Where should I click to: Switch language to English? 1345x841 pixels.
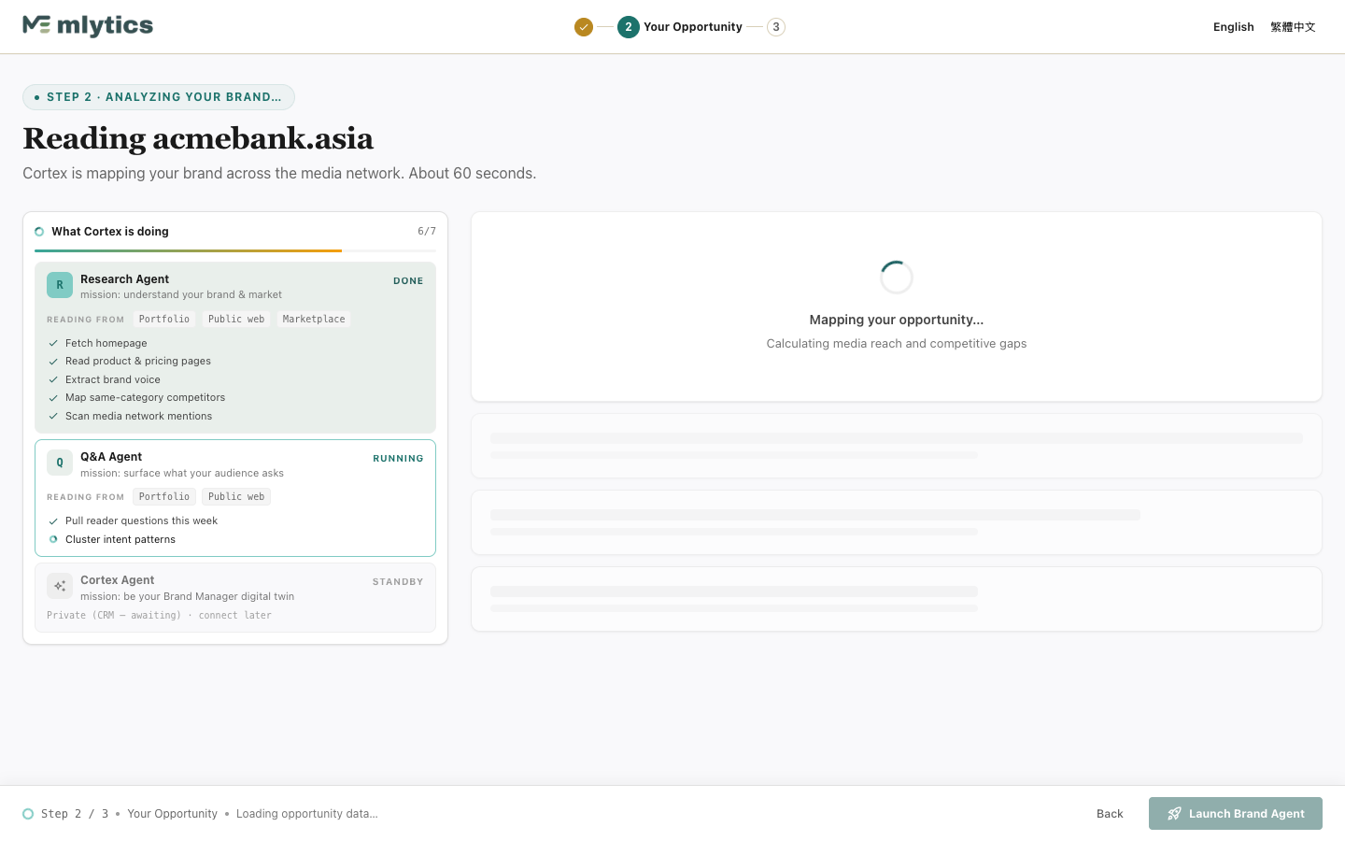(x=1233, y=27)
